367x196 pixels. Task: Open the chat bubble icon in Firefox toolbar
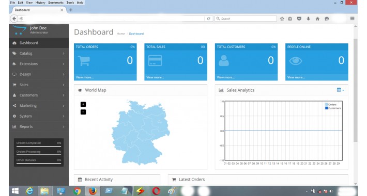coord(327,19)
